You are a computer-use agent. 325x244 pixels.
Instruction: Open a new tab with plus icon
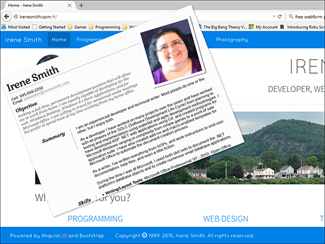point(81,5)
